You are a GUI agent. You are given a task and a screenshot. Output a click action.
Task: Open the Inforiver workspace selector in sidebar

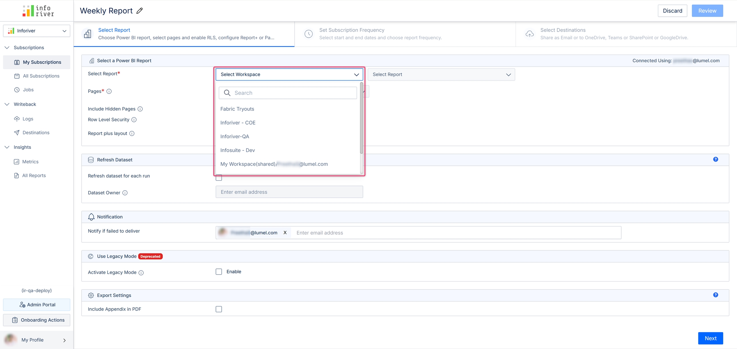[x=37, y=31]
